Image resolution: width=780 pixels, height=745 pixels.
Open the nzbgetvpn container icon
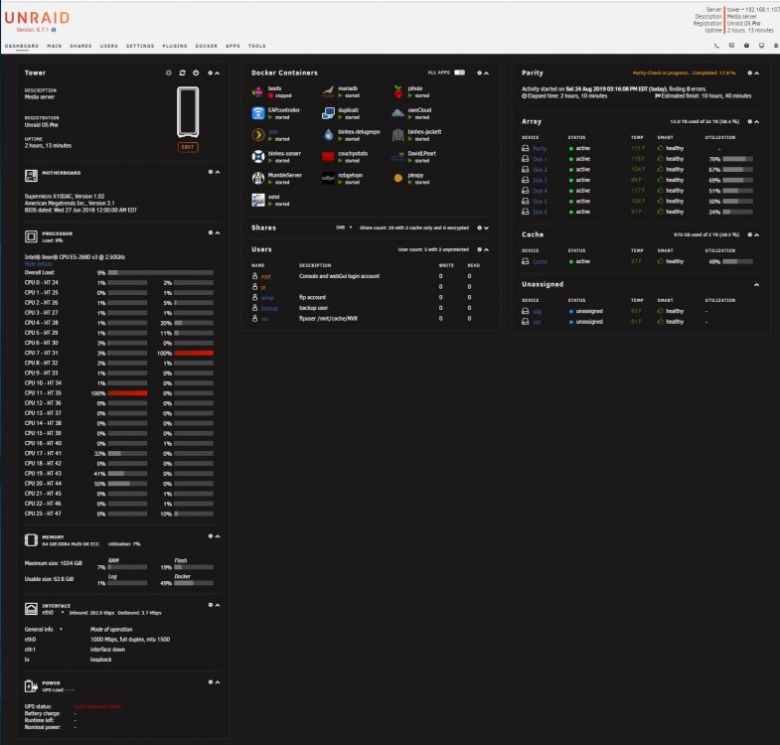tap(328, 178)
